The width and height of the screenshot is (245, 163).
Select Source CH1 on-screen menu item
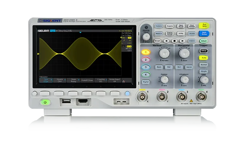coord(60,80)
